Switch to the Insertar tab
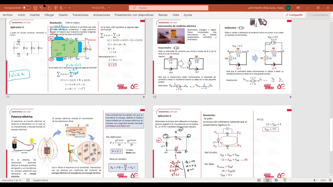The width and height of the screenshot is (333, 187). click(x=35, y=15)
